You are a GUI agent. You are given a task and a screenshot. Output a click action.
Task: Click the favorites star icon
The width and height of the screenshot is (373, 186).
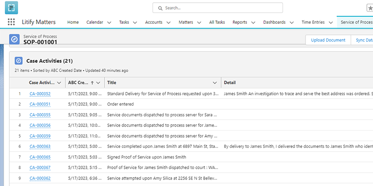(370, 8)
